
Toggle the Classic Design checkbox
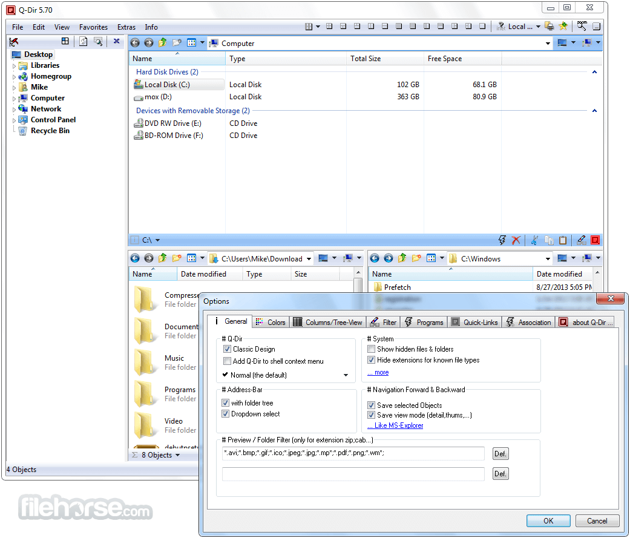click(x=227, y=349)
